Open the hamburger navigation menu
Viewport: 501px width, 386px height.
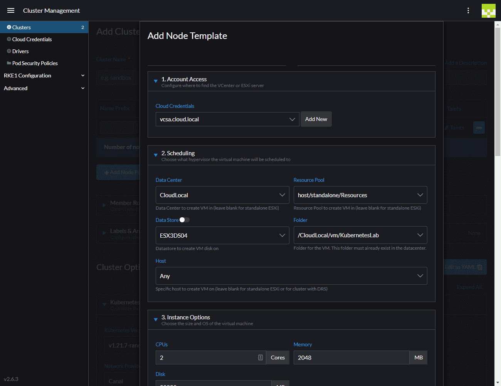click(10, 10)
